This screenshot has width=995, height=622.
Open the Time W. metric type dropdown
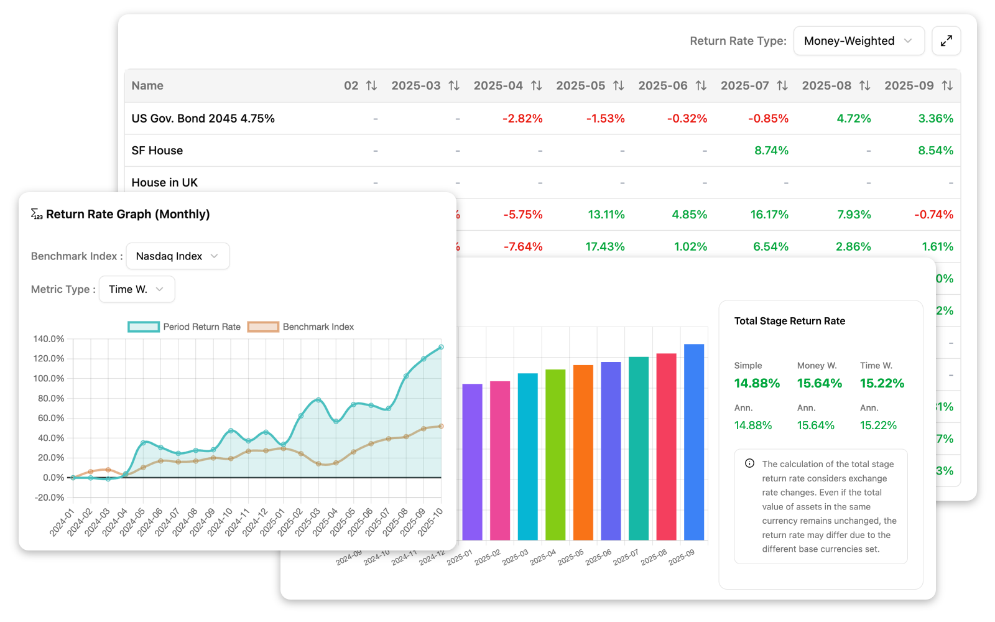click(x=137, y=289)
